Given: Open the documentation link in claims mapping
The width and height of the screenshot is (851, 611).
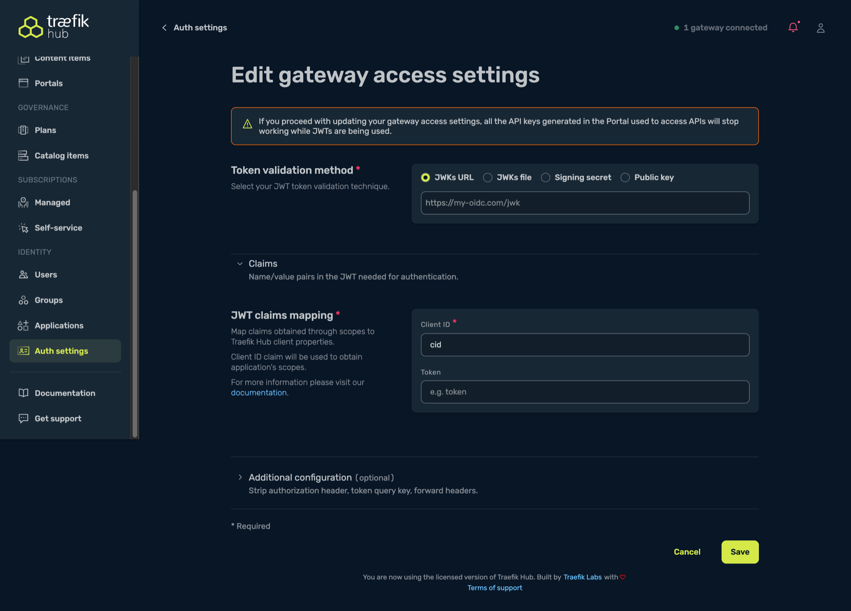Looking at the screenshot, I should pos(259,393).
